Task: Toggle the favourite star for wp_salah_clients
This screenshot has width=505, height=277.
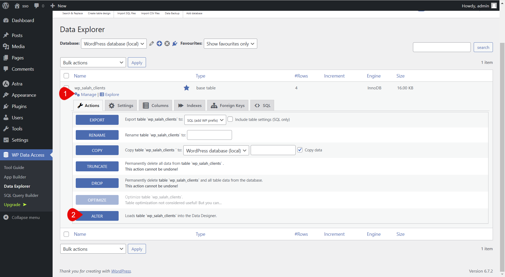Action: pyautogui.click(x=186, y=88)
